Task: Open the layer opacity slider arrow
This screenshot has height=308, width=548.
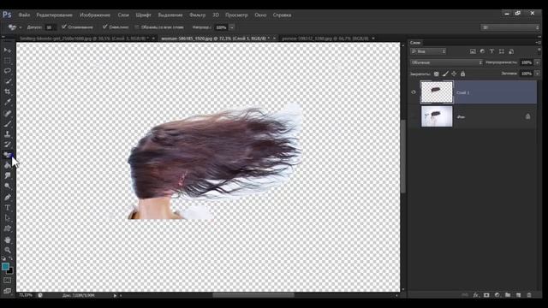Action: coord(538,62)
